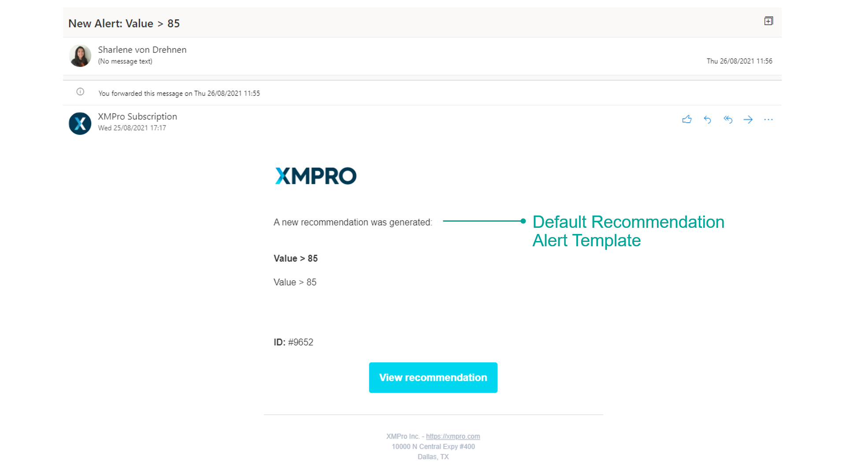Click Sharlene von Drehnen's profile photo
Screen dimensions: 846x475
(x=80, y=56)
